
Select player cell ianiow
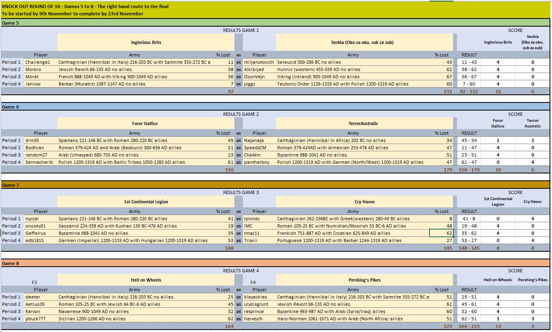point(41,84)
